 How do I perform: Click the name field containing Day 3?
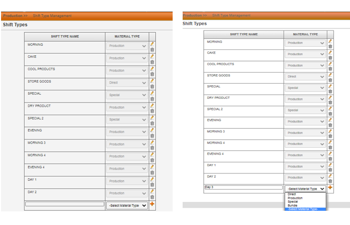243,187
